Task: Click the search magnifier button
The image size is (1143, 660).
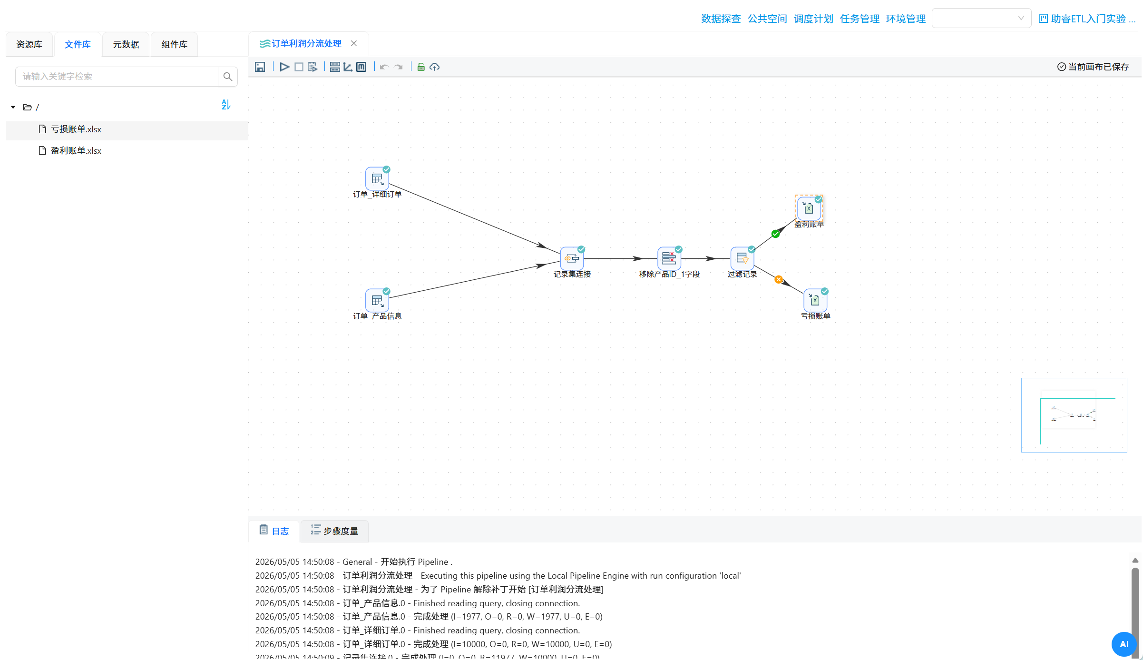Action: 228,77
